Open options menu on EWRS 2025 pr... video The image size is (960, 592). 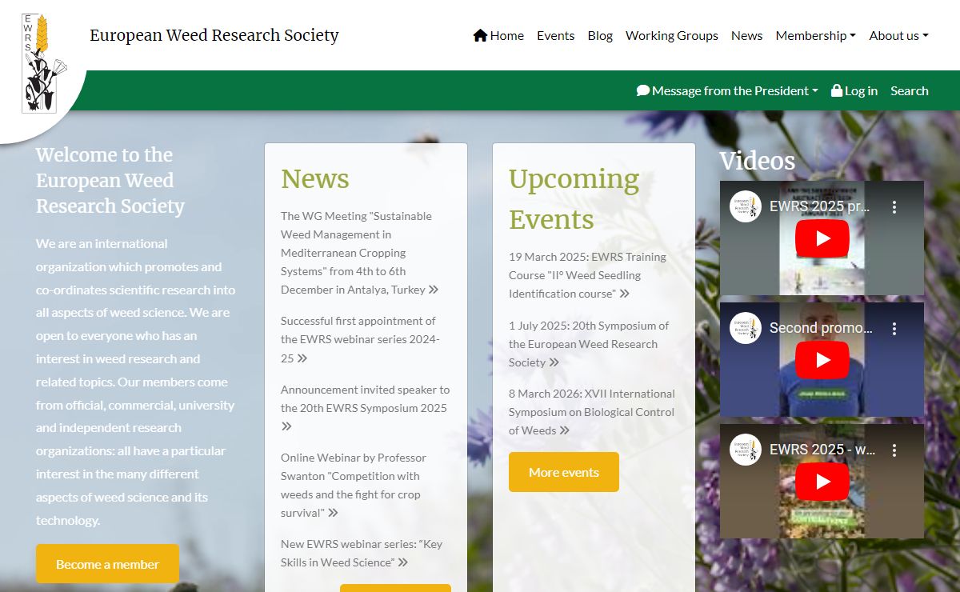coord(894,206)
